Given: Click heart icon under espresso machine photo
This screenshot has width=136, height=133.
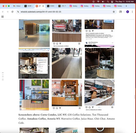Looking at the screenshot, I should tap(54, 44).
